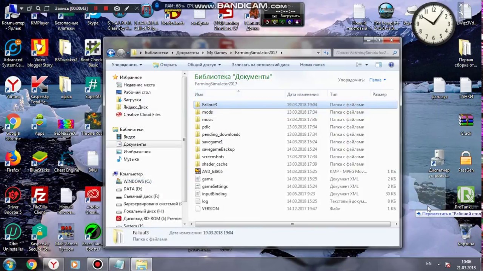The width and height of the screenshot is (483, 271).
Task: Open the Windows Start button
Action: [x=10, y=264]
